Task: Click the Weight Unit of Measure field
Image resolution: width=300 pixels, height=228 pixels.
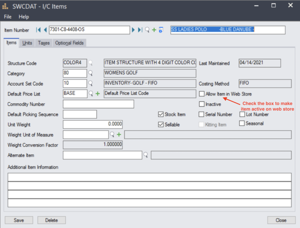Action: pos(86,135)
